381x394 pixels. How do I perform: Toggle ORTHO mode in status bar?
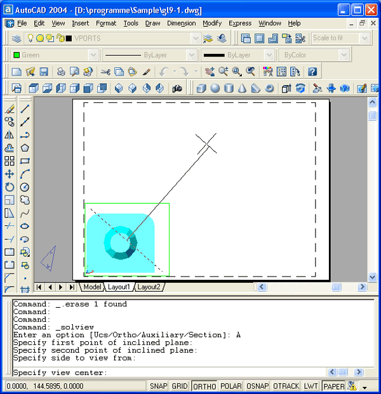(x=204, y=386)
